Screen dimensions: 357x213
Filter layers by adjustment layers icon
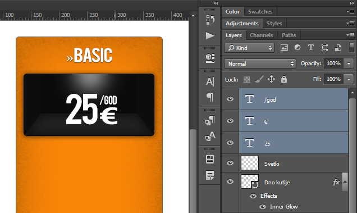(297, 47)
